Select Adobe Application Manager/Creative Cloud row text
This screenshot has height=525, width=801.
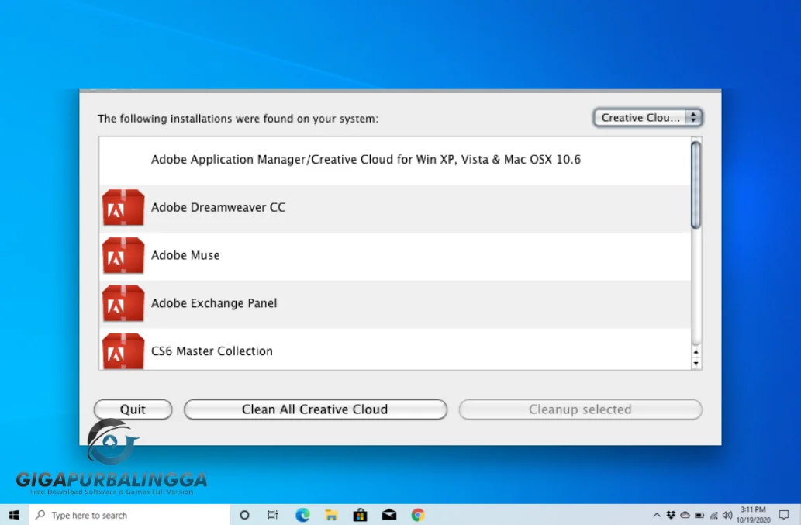366,159
